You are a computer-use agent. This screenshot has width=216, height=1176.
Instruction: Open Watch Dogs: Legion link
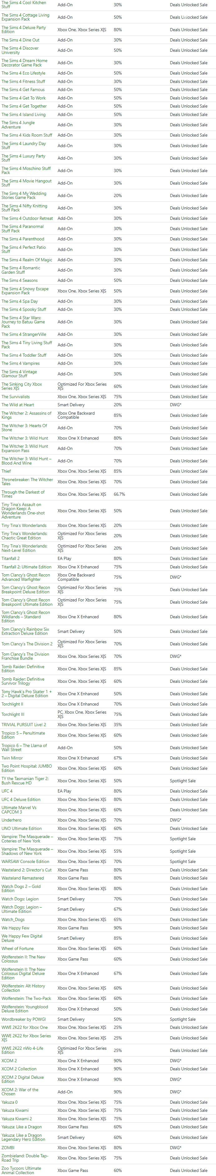click(x=20, y=899)
